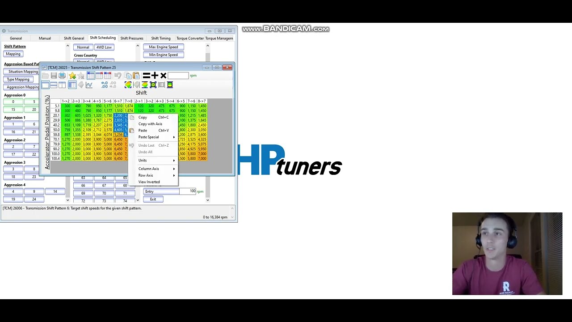Click the 100.4 row header in table
This screenshot has width=572, height=322.
pos(55,159)
